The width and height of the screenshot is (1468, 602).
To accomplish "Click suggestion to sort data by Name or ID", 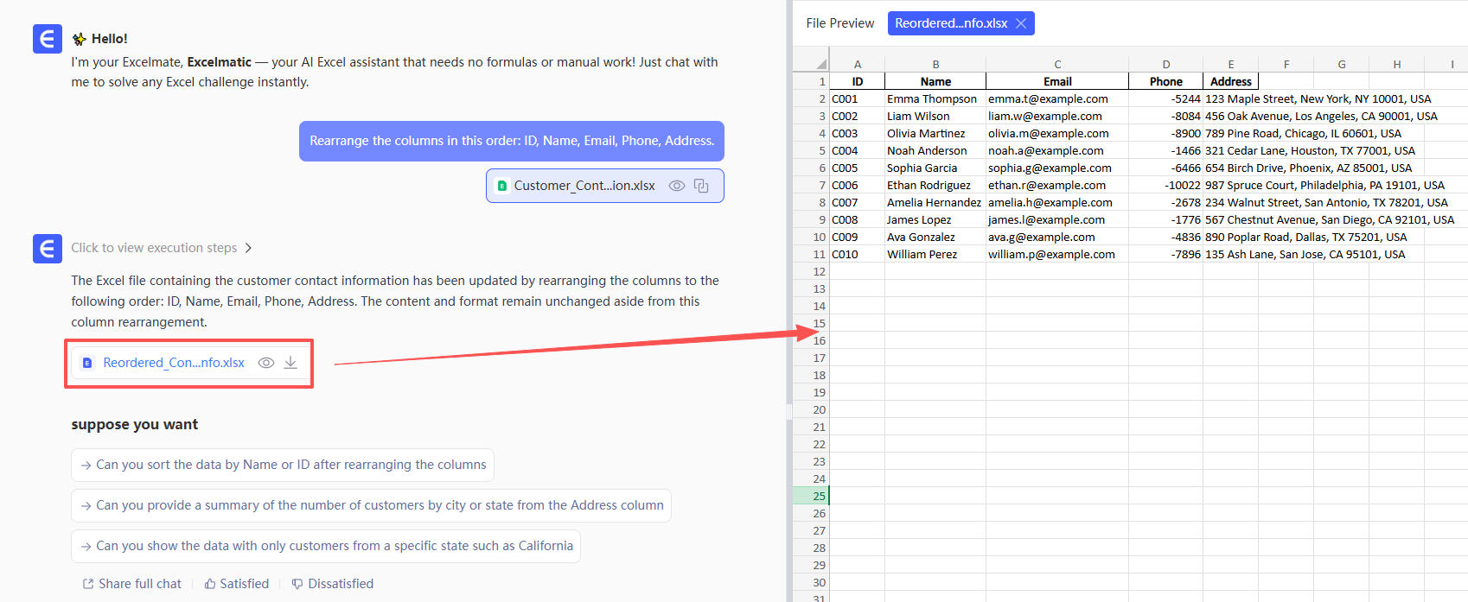I will [283, 465].
